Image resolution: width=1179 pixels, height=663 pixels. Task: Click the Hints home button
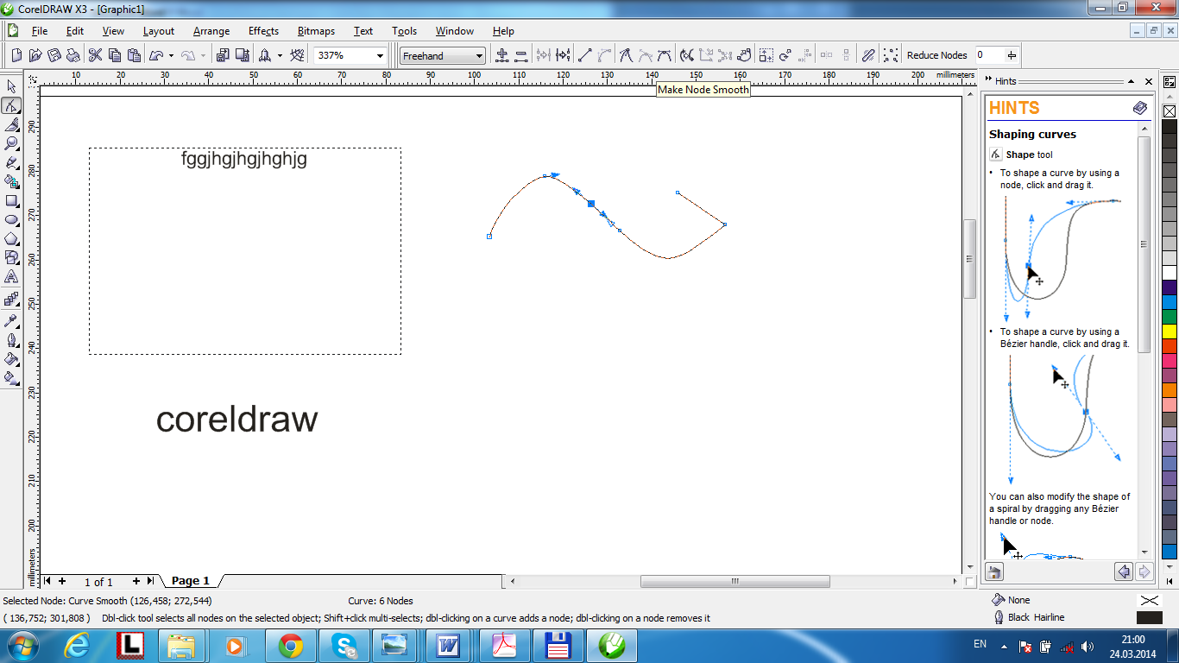point(993,571)
